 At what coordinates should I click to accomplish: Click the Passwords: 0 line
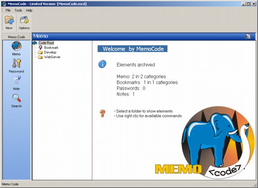pyautogui.click(x=131, y=88)
